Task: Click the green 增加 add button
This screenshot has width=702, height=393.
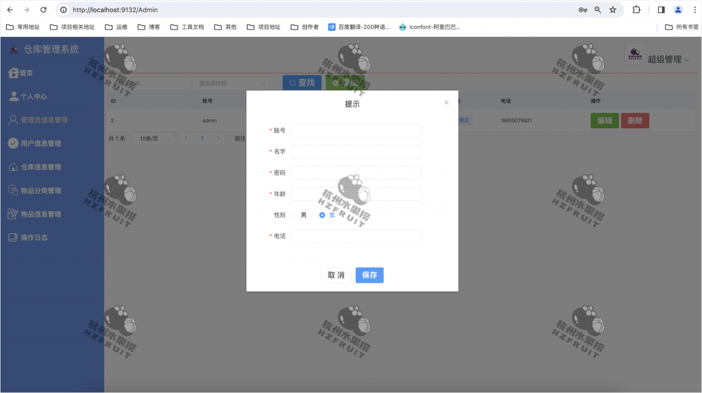Action: (x=346, y=82)
